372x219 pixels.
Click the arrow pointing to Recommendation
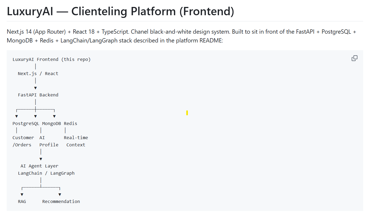(x=60, y=194)
